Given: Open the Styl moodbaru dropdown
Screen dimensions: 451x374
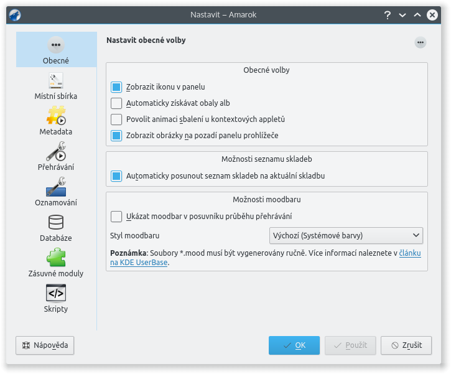Looking at the screenshot, I should (346, 236).
